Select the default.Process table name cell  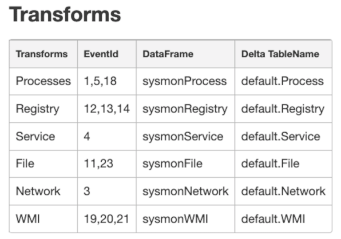coord(282,81)
